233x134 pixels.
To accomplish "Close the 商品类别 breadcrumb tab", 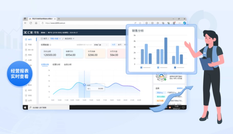I will 74,38.
